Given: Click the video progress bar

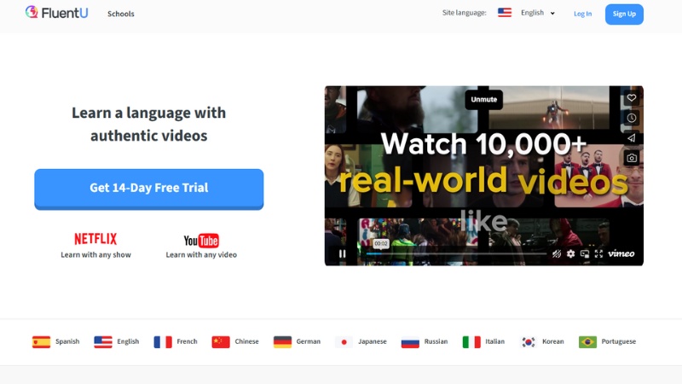Looking at the screenshot, I should click(x=456, y=253).
